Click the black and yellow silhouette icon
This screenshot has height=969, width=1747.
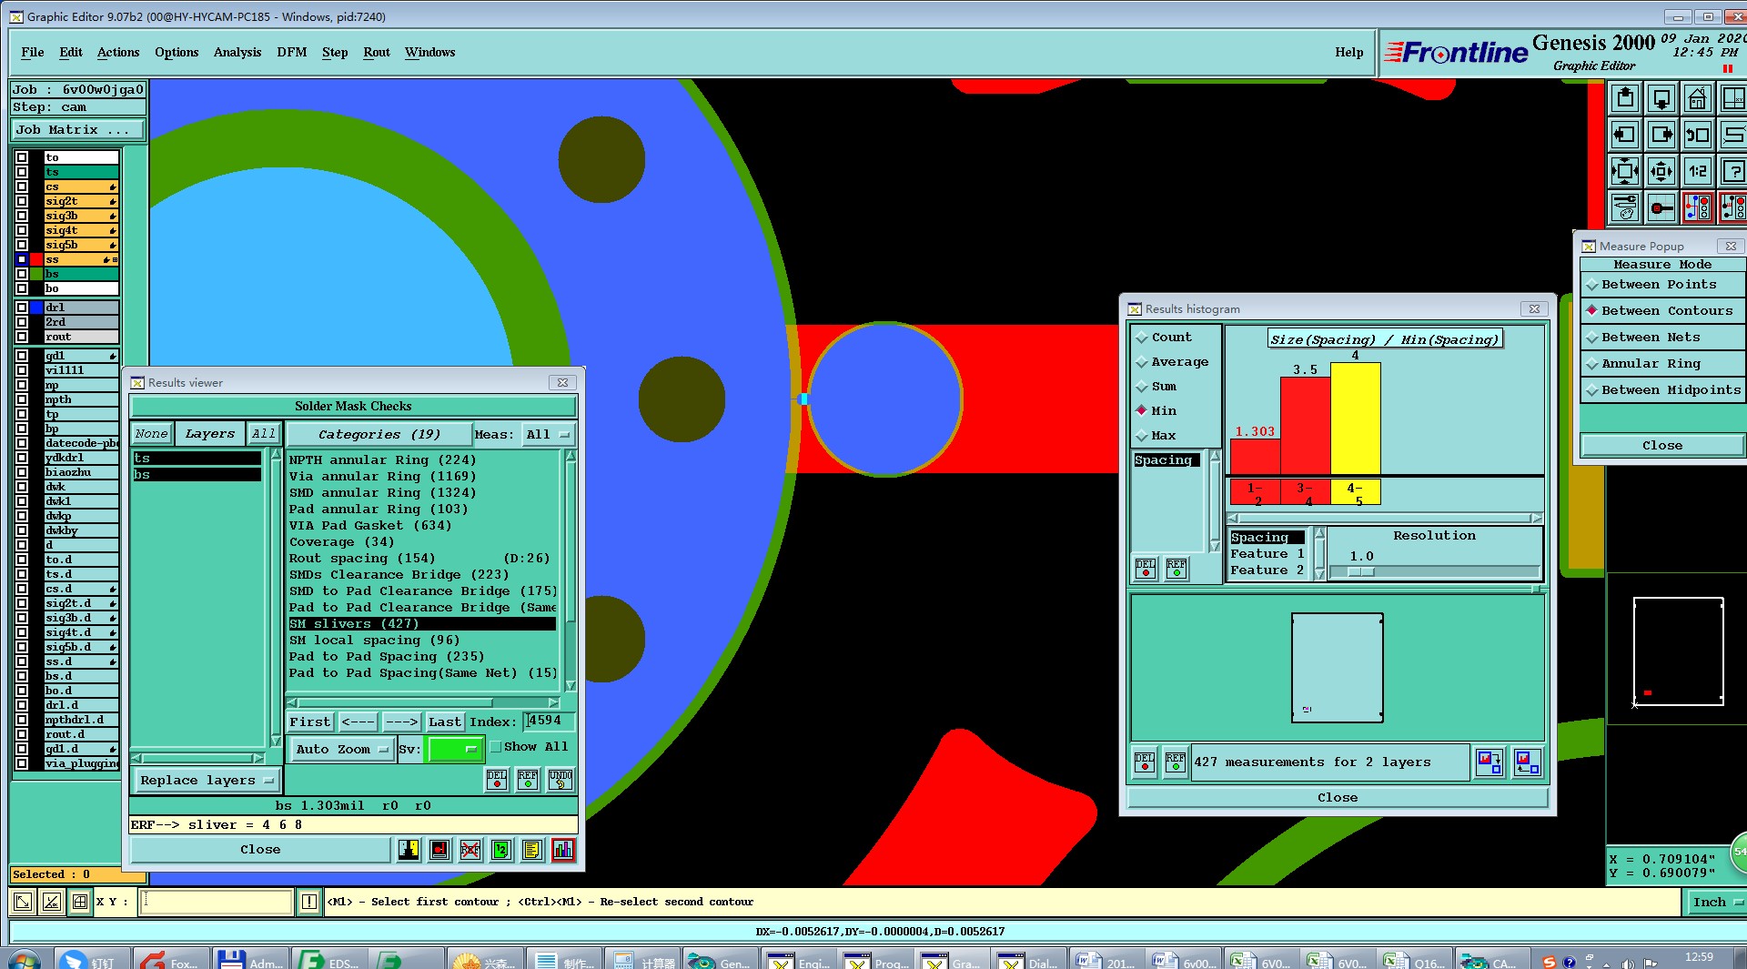click(409, 850)
